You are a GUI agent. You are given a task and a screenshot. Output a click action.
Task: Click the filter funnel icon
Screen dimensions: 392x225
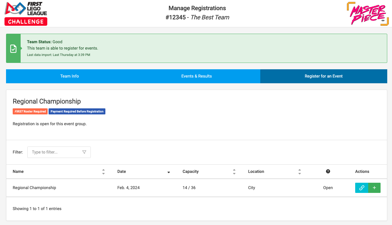coord(84,152)
